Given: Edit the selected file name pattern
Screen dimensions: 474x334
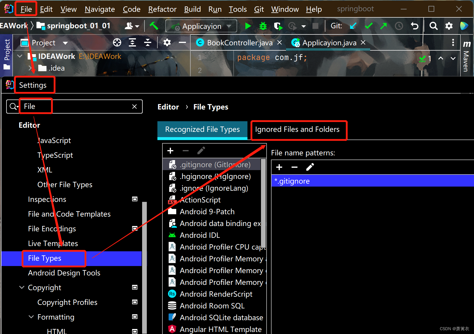Looking at the screenshot, I should click(310, 167).
